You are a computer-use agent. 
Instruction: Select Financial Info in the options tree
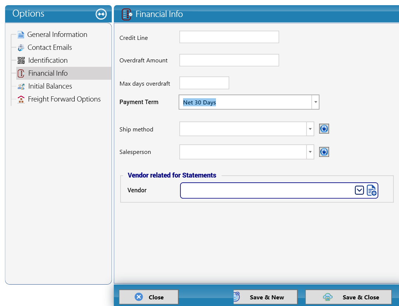[x=64, y=73]
